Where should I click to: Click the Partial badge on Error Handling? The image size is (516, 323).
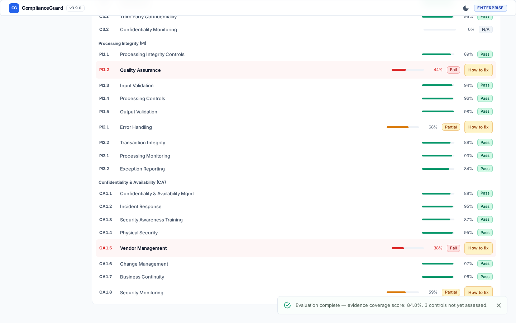point(451,127)
